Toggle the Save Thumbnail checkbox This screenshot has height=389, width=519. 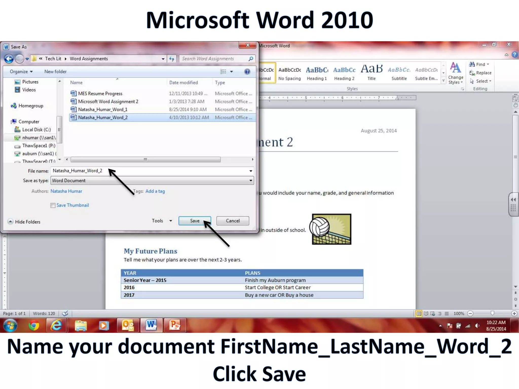[53, 205]
